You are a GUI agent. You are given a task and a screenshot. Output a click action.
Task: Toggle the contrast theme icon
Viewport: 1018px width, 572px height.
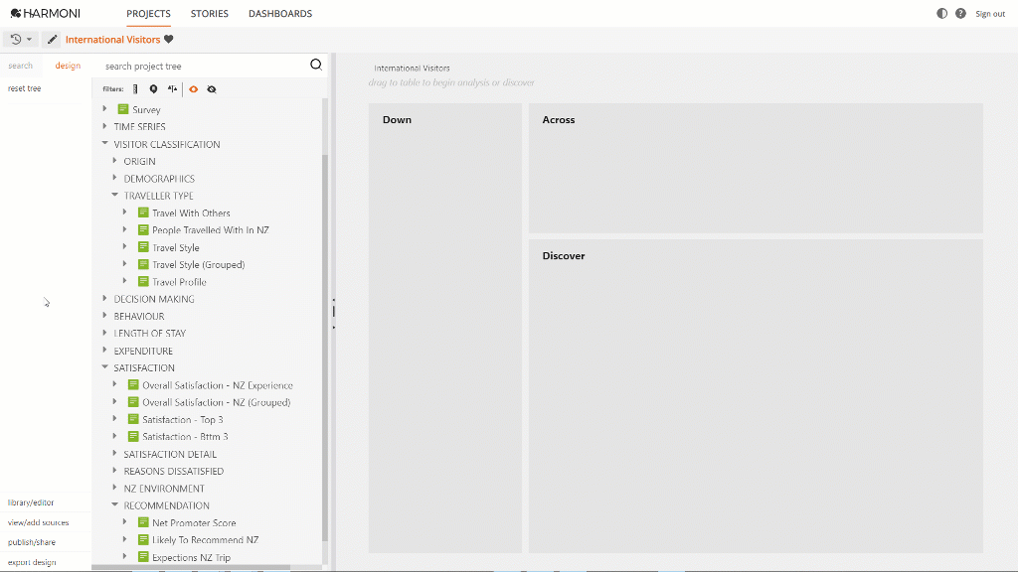[x=942, y=14]
